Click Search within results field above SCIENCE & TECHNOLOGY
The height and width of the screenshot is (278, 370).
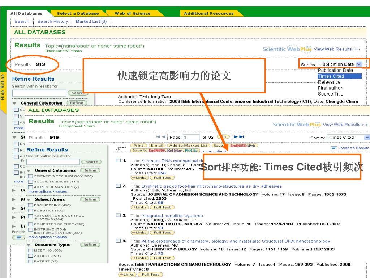53,162
